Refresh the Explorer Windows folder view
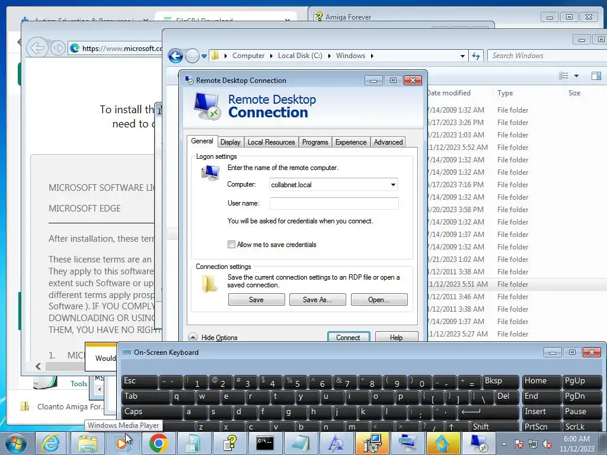This screenshot has height=455, width=607. coord(476,56)
